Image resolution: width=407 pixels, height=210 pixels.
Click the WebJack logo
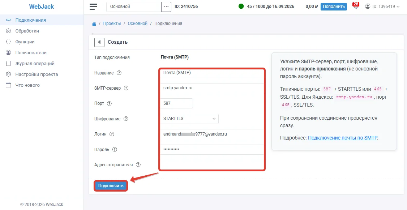click(42, 7)
